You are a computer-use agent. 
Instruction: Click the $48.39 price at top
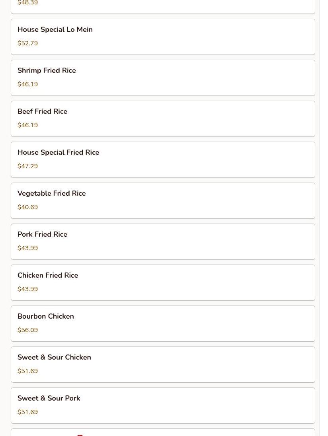point(27,3)
